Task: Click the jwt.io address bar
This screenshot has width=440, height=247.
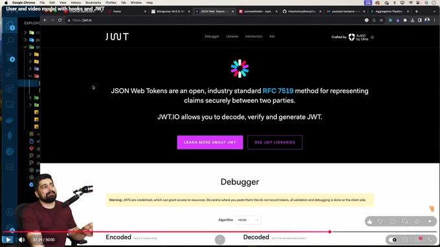Action: click(x=214, y=20)
